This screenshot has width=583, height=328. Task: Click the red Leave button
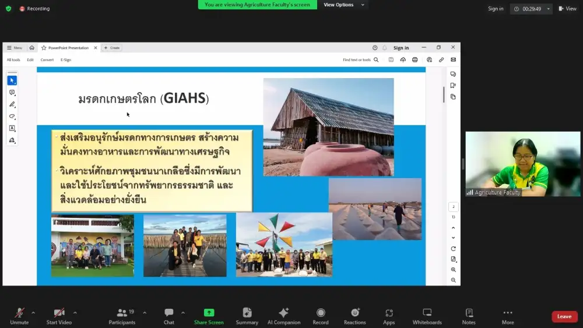tap(564, 316)
